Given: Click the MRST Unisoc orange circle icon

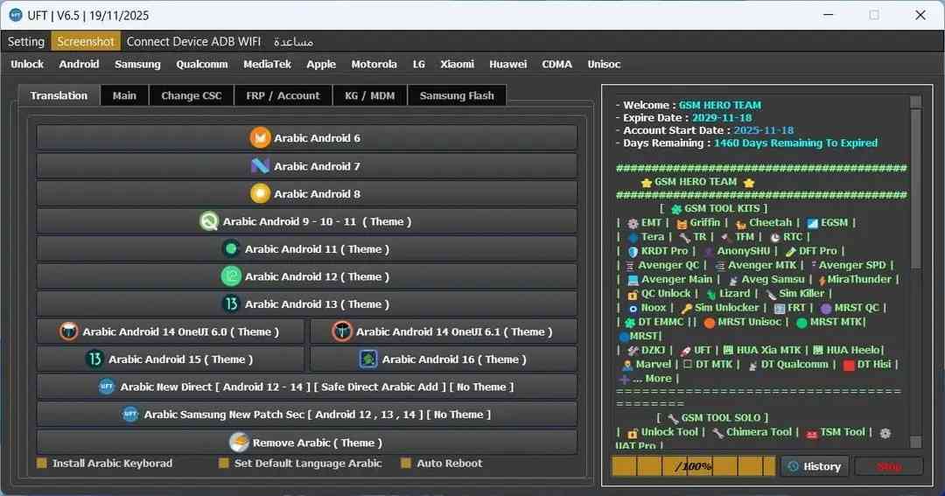Looking at the screenshot, I should pos(710,323).
